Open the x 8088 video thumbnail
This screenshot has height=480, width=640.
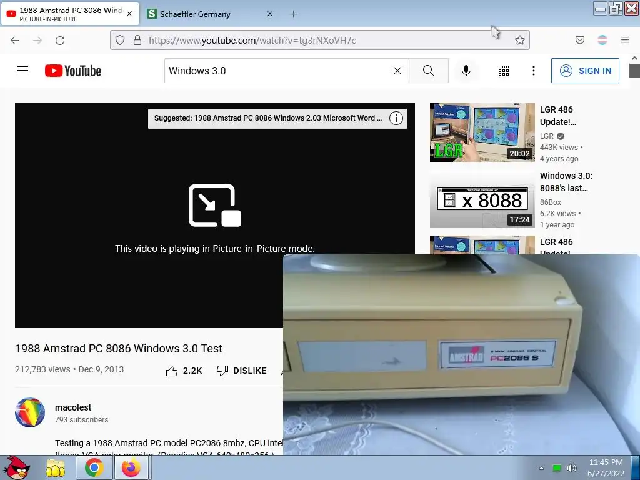[482, 199]
